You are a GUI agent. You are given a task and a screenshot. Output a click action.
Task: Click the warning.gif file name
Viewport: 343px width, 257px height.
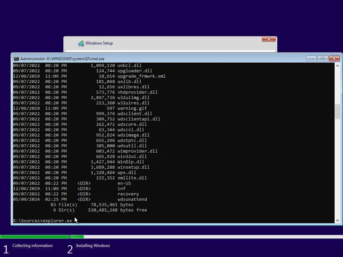(132, 108)
